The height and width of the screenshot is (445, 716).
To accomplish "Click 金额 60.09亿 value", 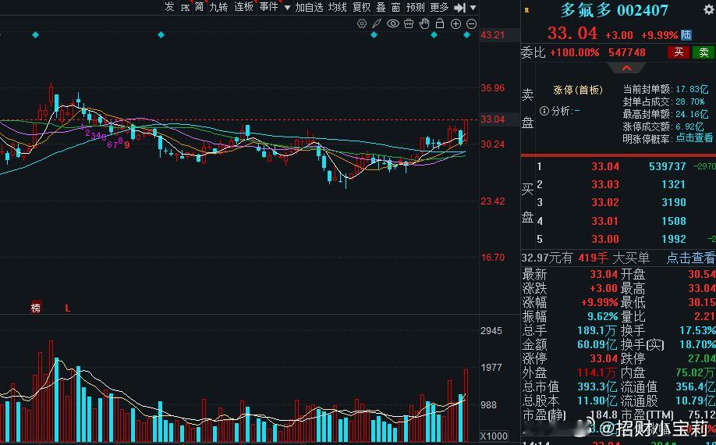I will click(x=597, y=344).
